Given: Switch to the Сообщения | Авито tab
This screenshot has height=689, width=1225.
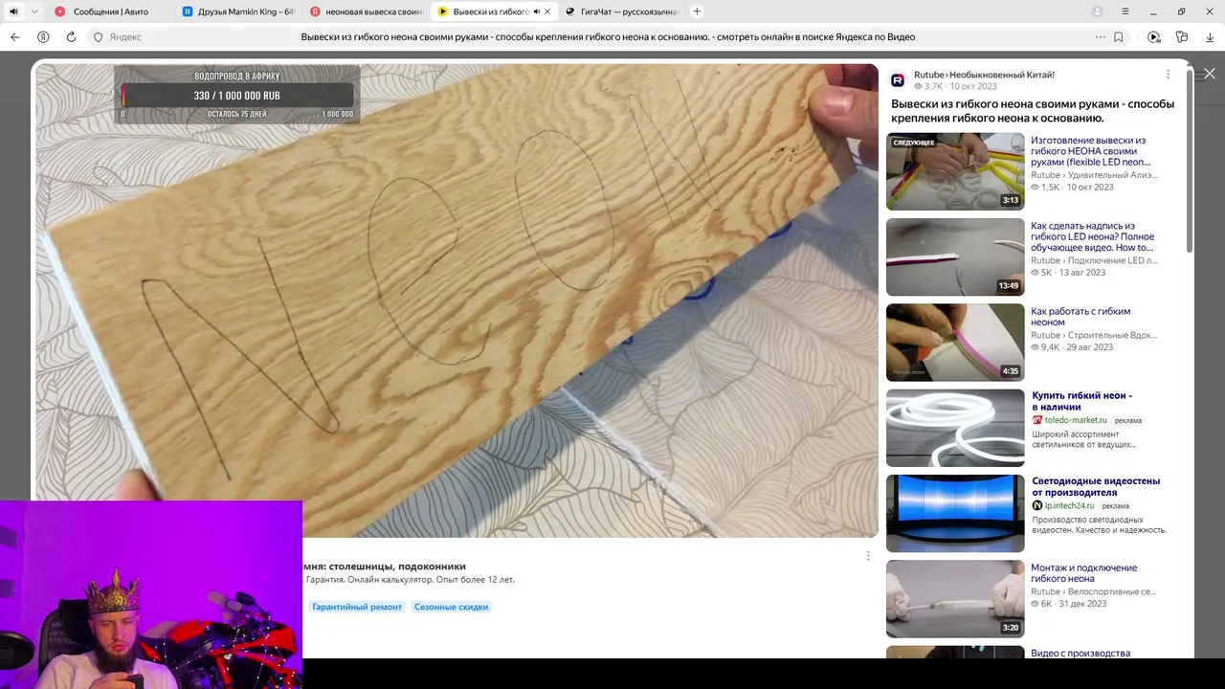Looking at the screenshot, I should [x=109, y=11].
